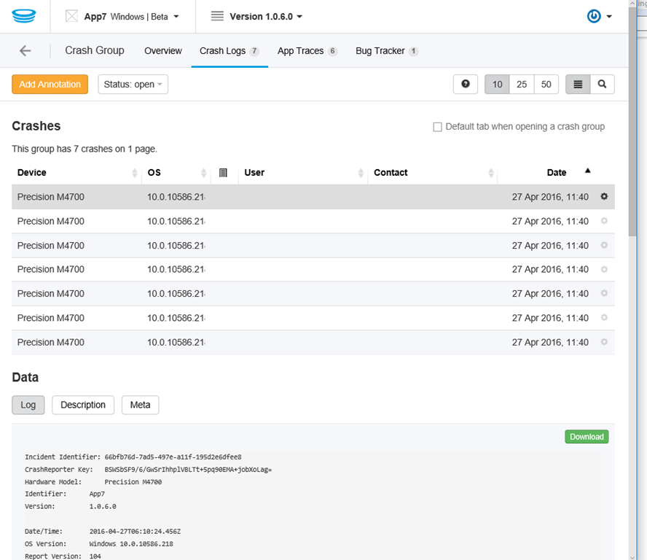
Task: Open the App7 Windows Beta app selector
Action: pyautogui.click(x=122, y=16)
